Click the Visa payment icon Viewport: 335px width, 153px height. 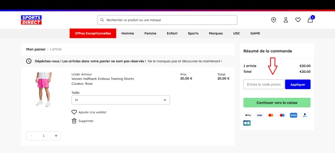point(259,115)
